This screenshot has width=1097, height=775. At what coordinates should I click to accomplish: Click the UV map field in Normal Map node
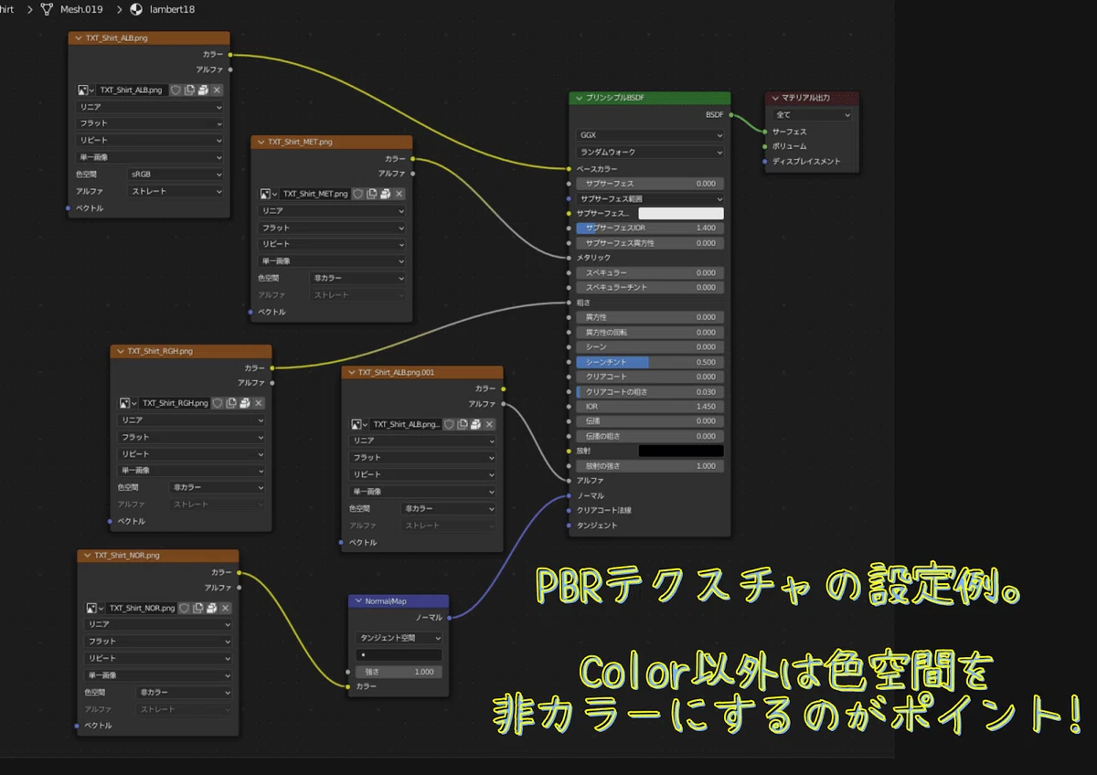pos(399,655)
